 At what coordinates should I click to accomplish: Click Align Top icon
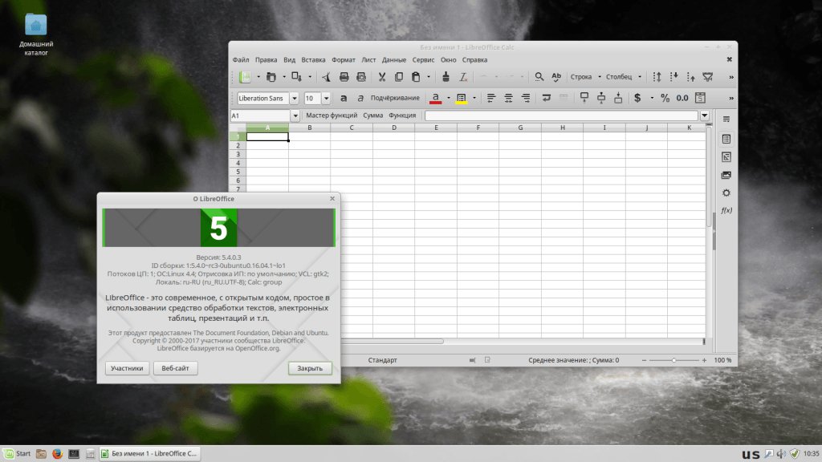[584, 98]
